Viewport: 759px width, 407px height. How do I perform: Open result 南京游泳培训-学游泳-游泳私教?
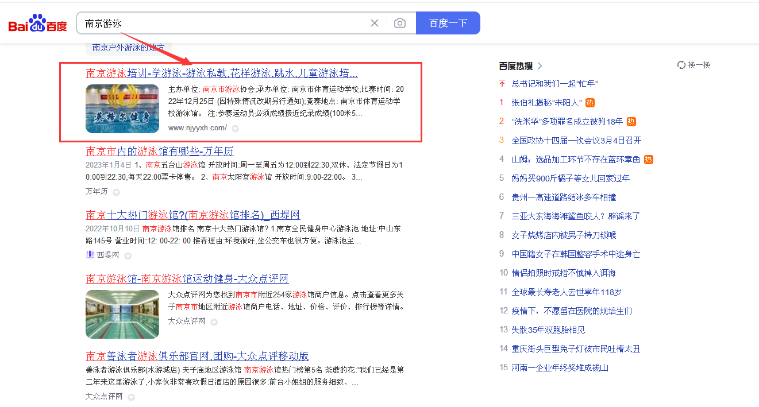tap(222, 73)
